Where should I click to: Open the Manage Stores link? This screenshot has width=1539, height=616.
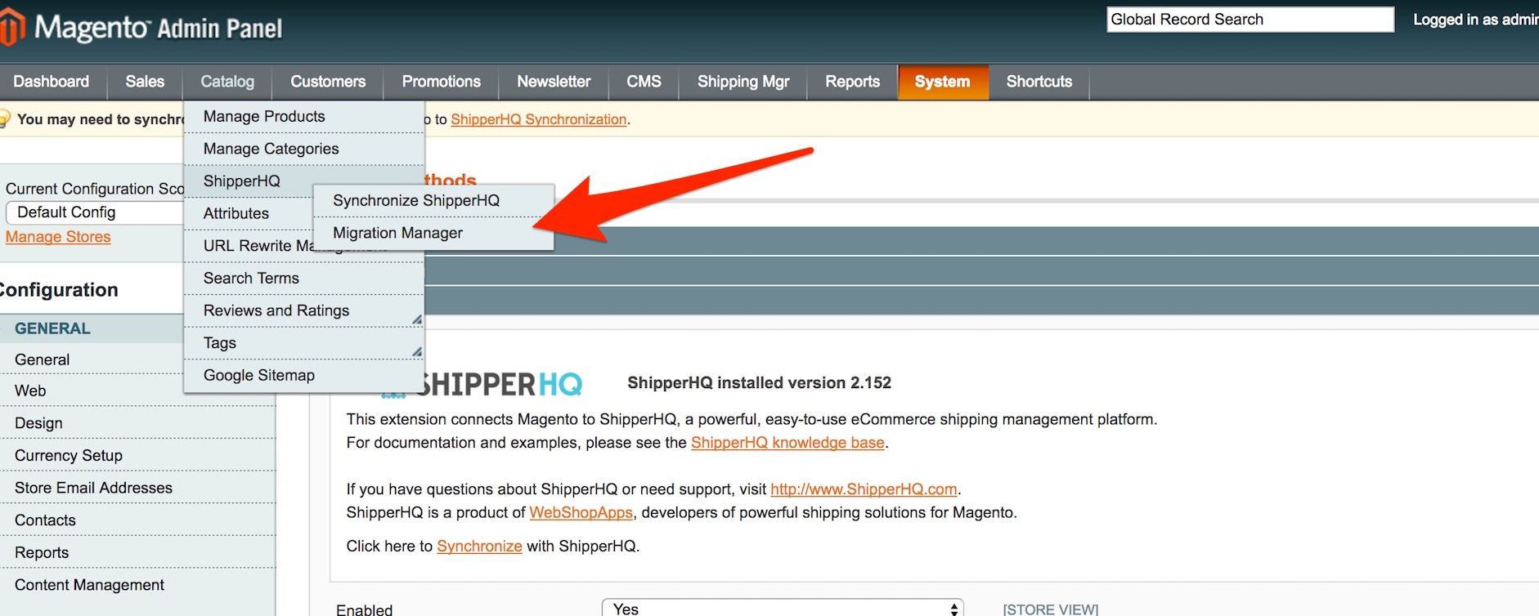pos(58,237)
